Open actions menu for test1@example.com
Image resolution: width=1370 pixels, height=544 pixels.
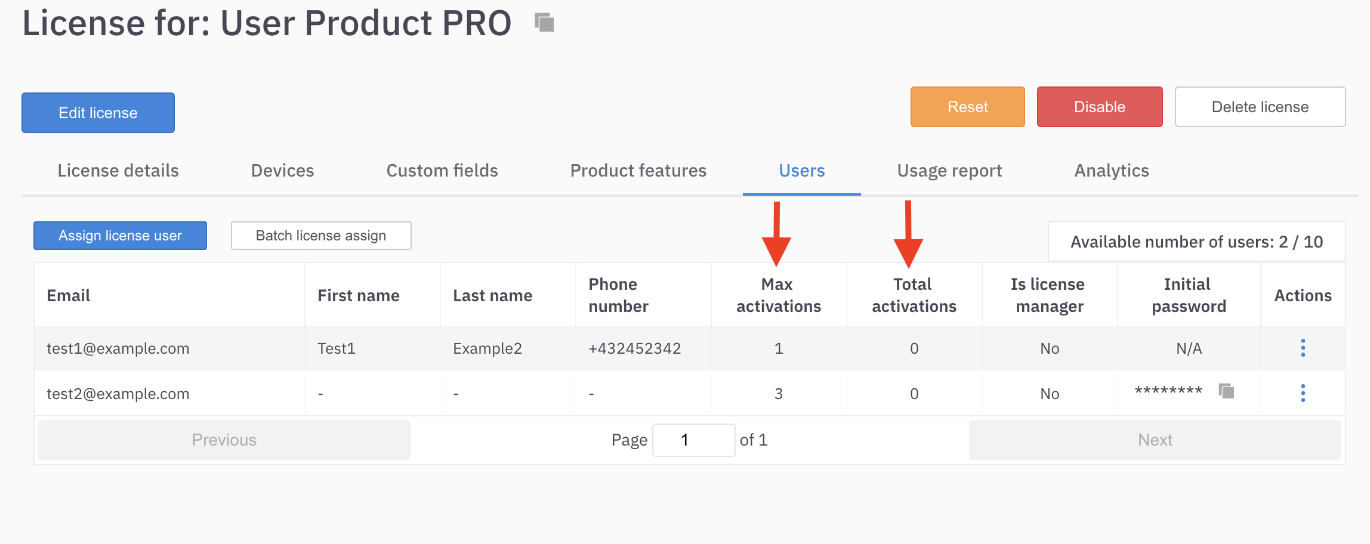[x=1303, y=348]
